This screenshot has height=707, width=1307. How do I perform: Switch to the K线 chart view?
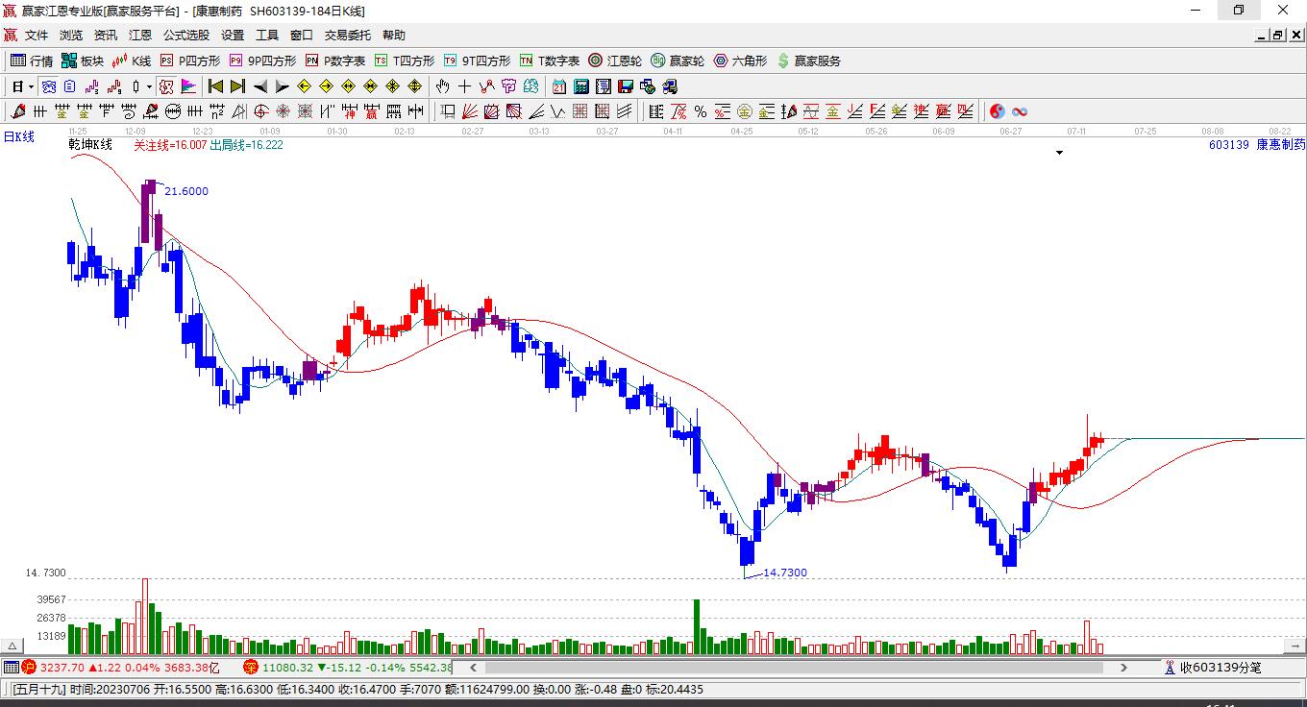tap(132, 61)
